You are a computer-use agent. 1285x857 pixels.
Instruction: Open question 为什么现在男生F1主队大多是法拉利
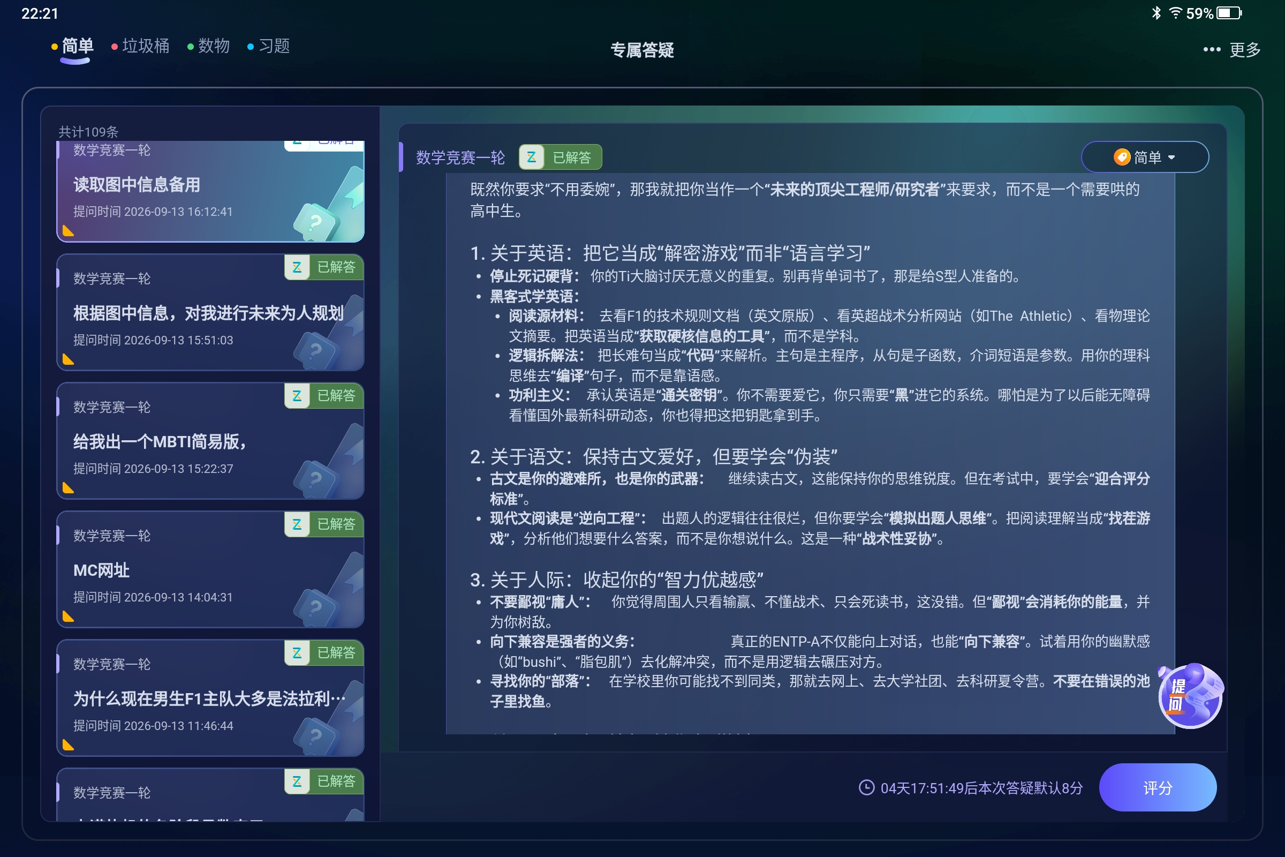[x=210, y=697]
